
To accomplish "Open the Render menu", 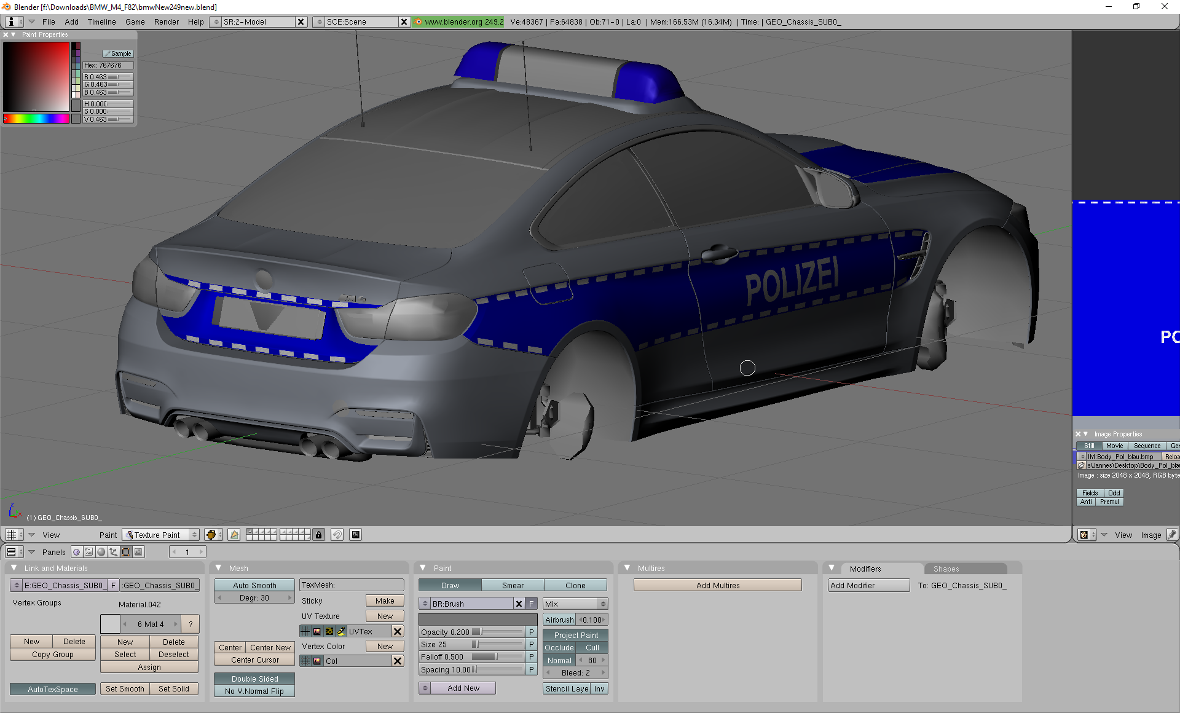I will click(167, 22).
